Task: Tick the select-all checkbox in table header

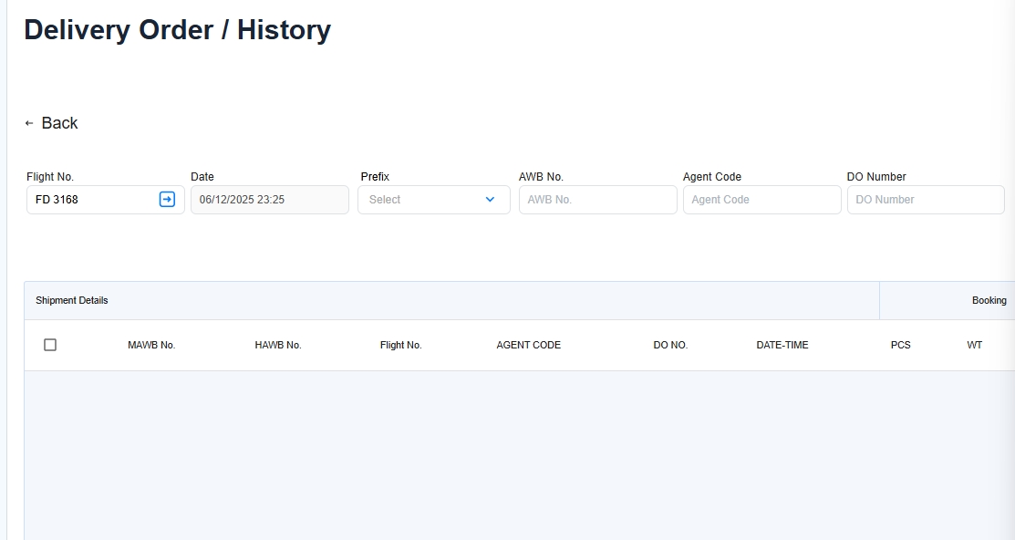Action: pos(50,345)
